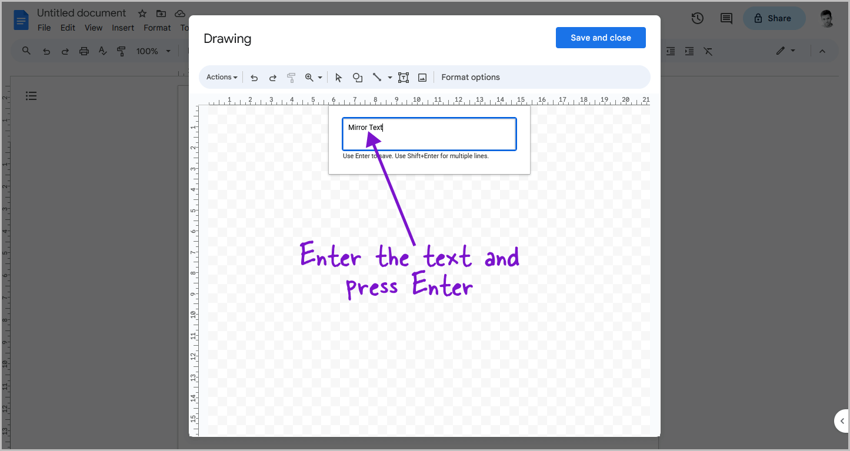
Task: Expand the Line tool options arrow
Action: tap(389, 77)
